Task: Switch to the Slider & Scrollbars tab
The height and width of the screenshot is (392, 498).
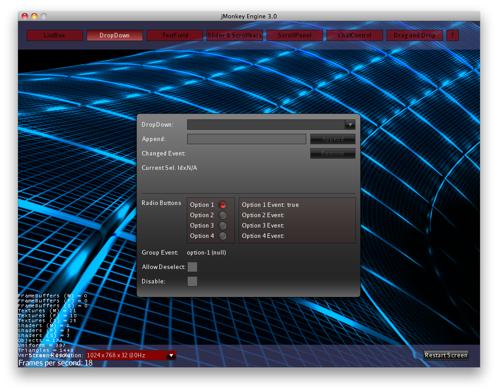Action: click(235, 35)
